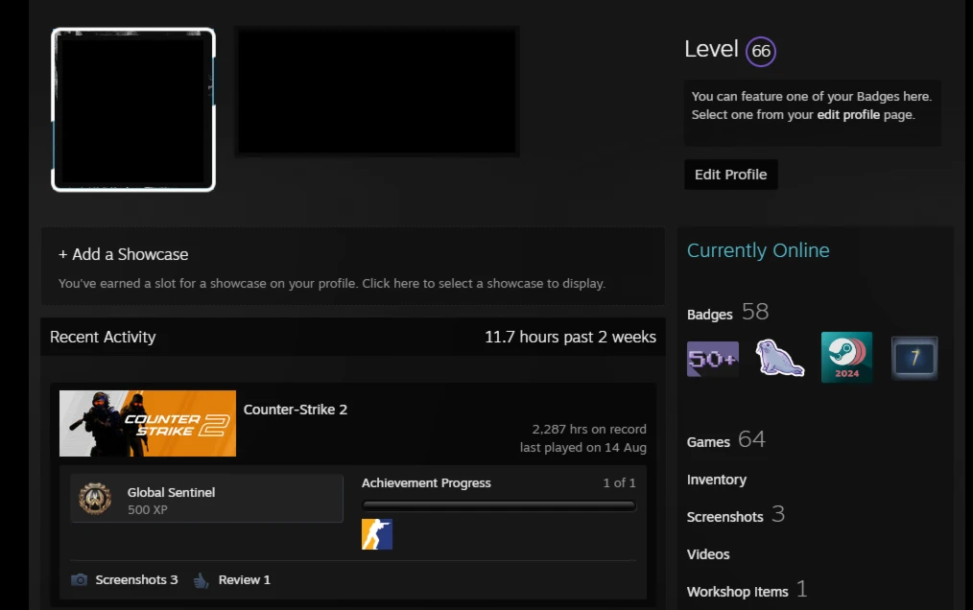Screen dimensions: 973x610
Task: Open the Games 64 list
Action: pyautogui.click(x=726, y=440)
